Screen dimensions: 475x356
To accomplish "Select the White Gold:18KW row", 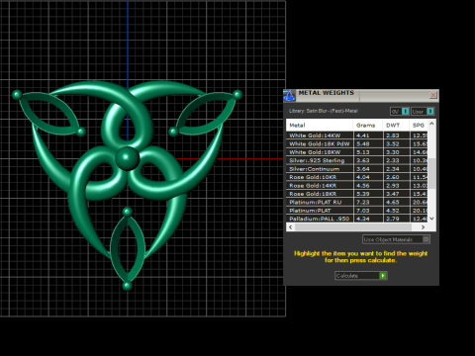I will tap(357, 152).
